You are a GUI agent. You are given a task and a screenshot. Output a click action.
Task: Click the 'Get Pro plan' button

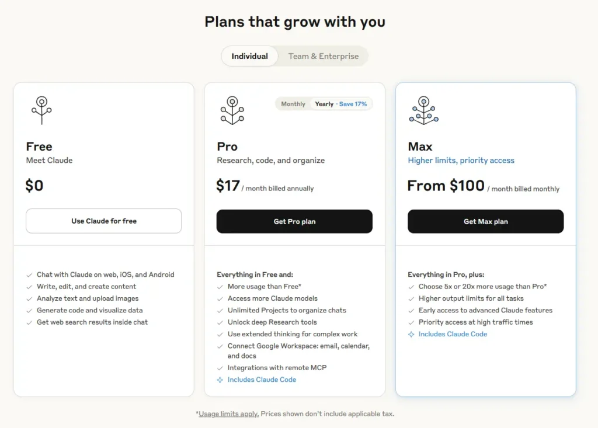click(x=294, y=221)
